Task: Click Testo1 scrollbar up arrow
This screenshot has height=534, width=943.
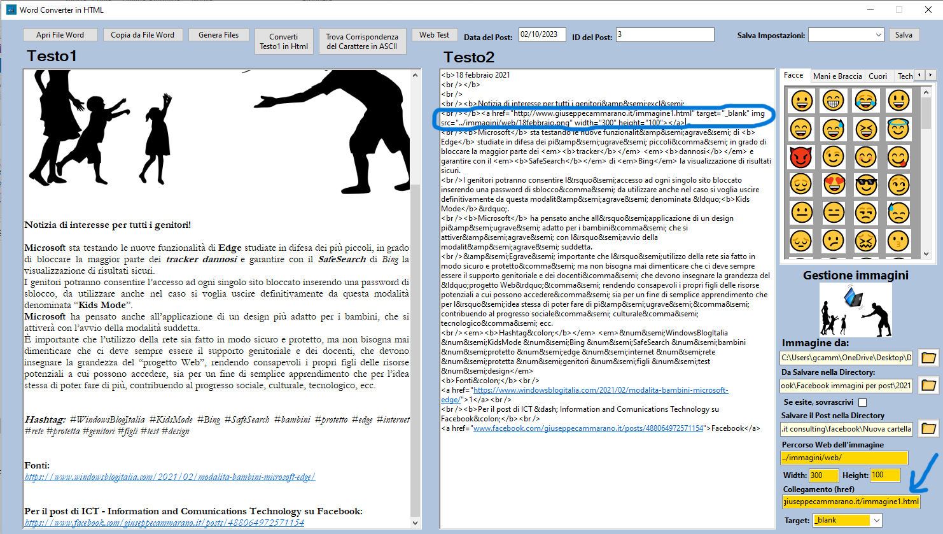Action: [x=416, y=75]
